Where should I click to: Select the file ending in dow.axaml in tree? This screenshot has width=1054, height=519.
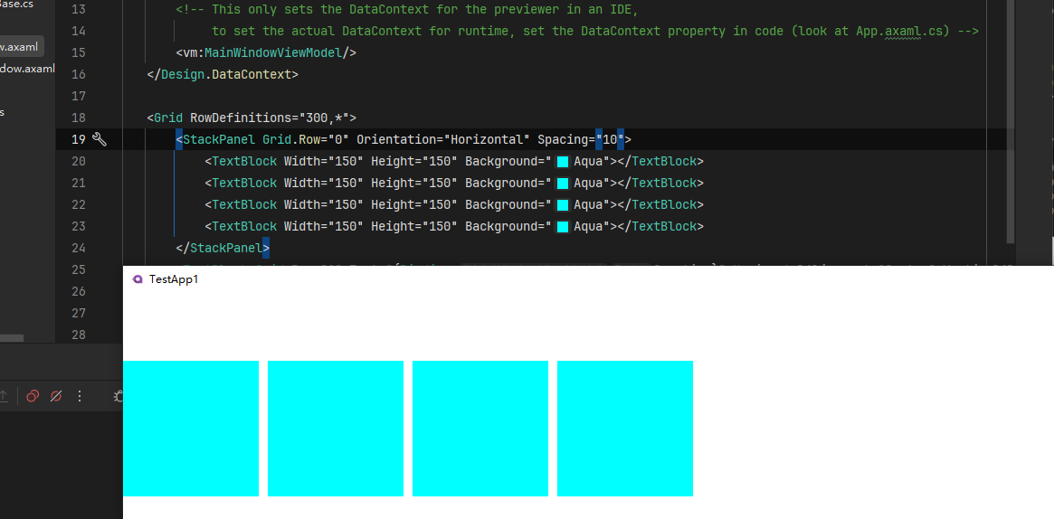(26, 69)
